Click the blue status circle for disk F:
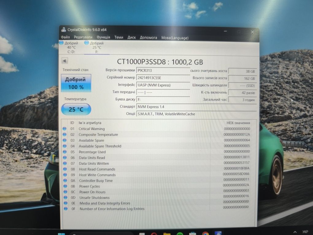The image size is (313, 235). 87,43
